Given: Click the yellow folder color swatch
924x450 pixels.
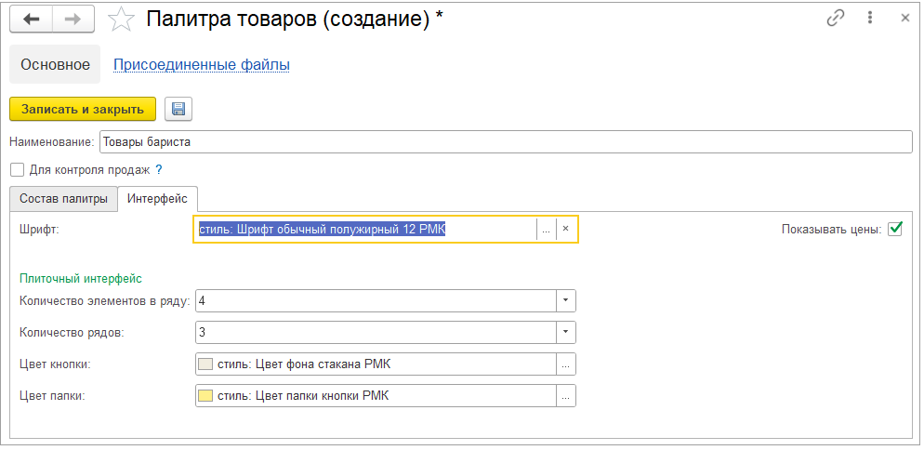Looking at the screenshot, I should point(206,395).
